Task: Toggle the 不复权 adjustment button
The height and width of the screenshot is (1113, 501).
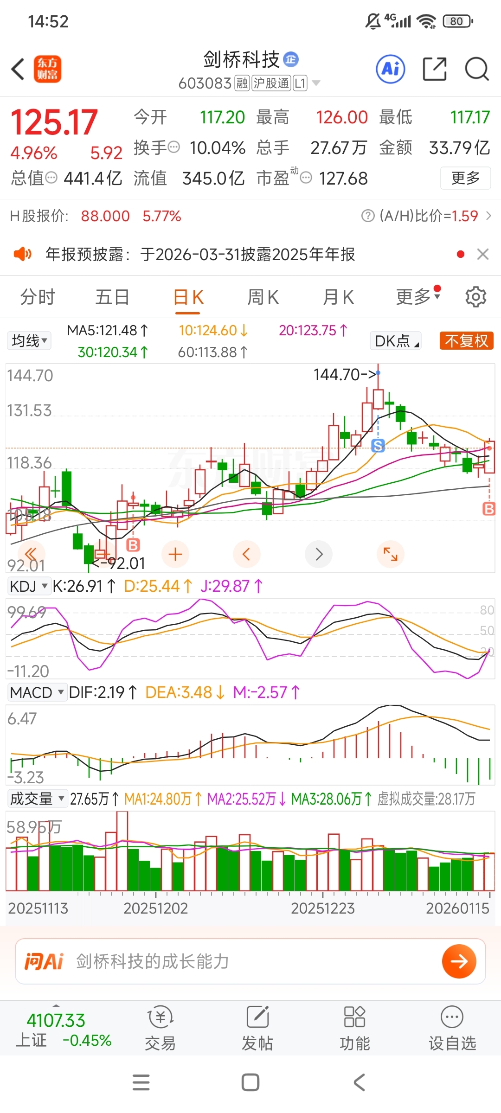Action: click(x=466, y=341)
